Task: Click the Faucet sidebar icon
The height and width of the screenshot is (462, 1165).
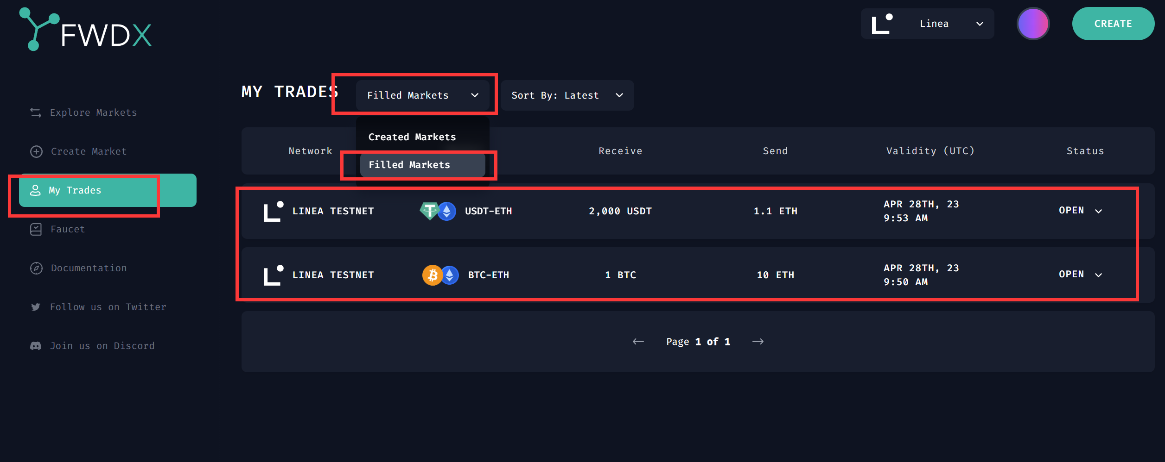Action: click(x=36, y=229)
